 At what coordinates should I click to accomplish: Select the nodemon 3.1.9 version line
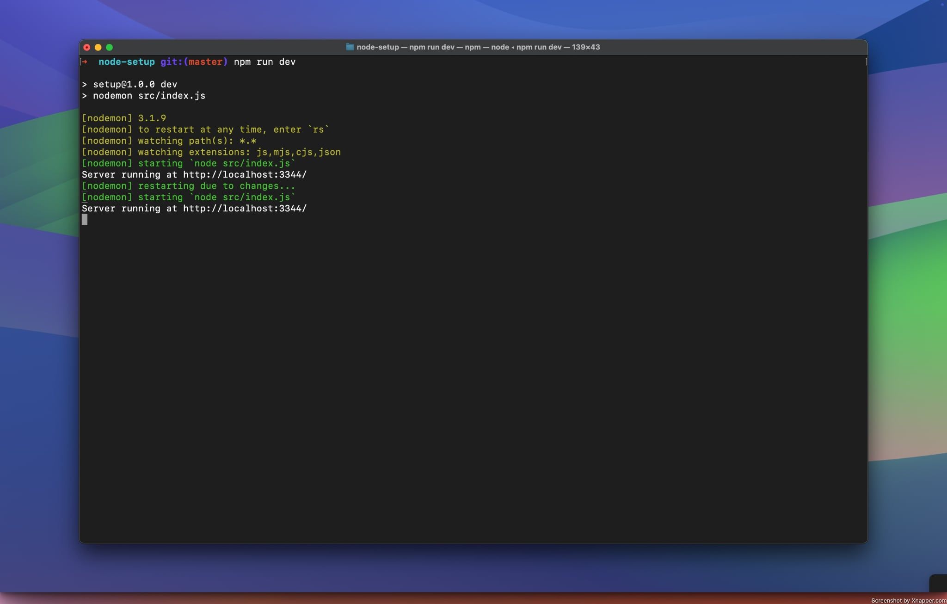click(124, 118)
